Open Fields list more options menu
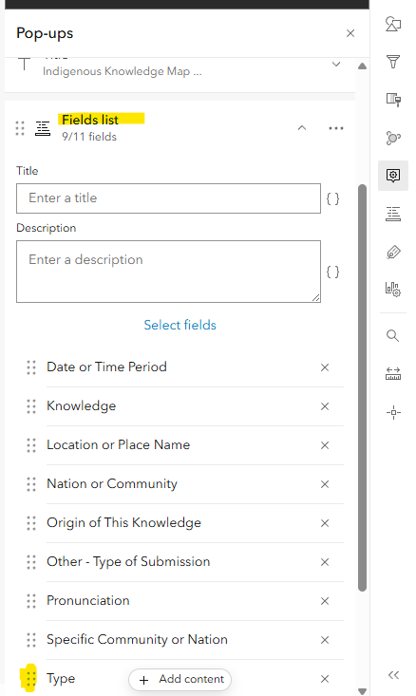The image size is (416, 696). pos(336,128)
